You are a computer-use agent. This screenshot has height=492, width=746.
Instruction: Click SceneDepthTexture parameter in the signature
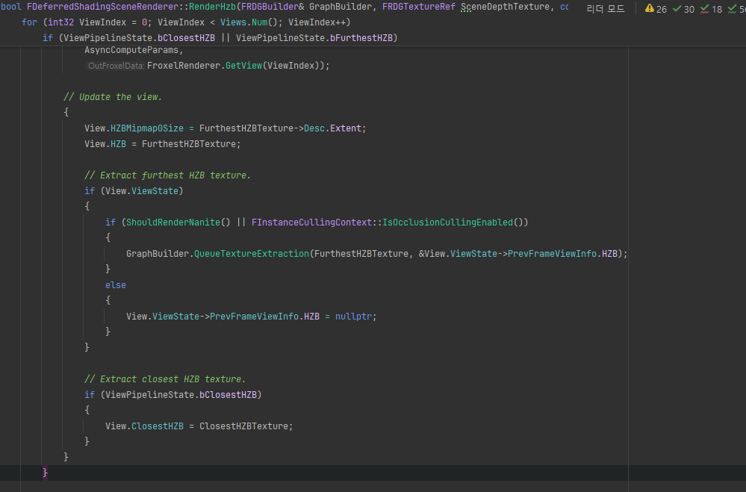point(505,7)
